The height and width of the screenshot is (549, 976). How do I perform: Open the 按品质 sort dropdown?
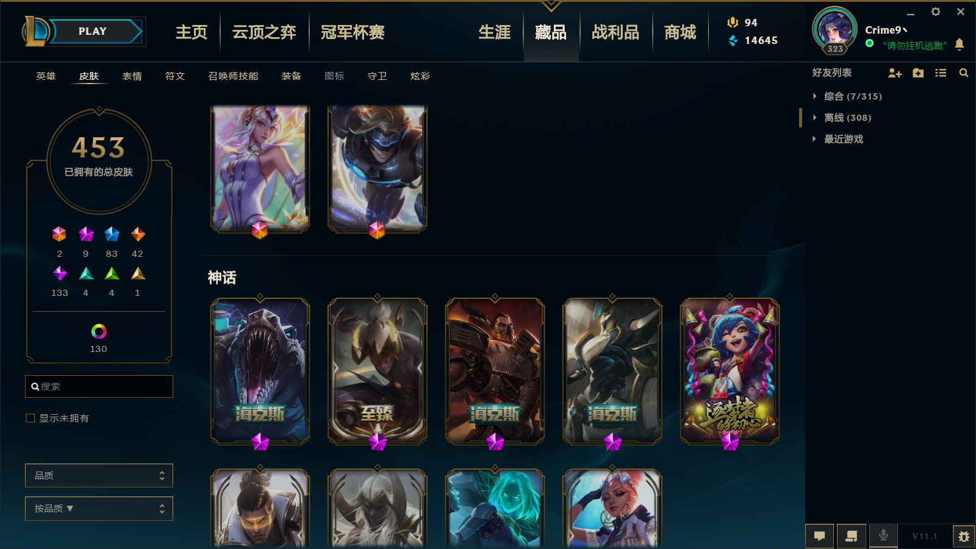pyautogui.click(x=99, y=509)
